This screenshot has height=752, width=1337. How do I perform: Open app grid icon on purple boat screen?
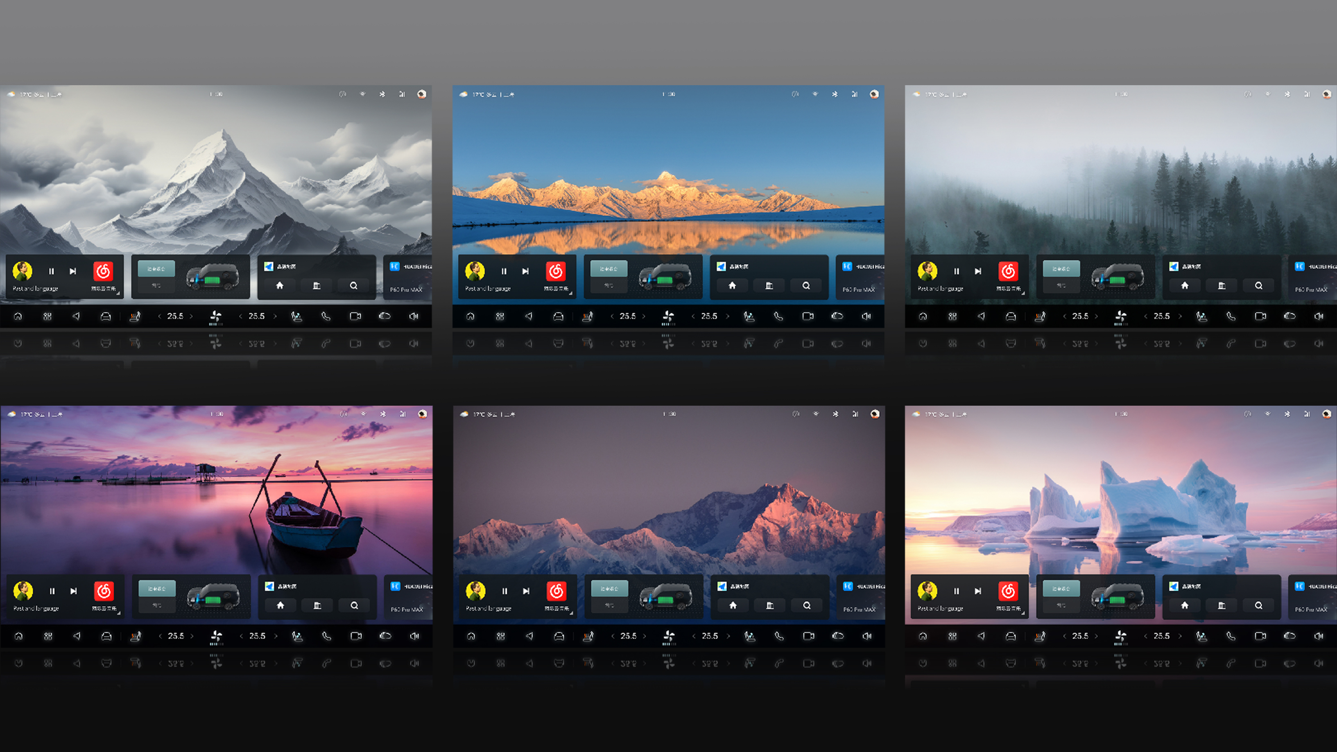[48, 636]
